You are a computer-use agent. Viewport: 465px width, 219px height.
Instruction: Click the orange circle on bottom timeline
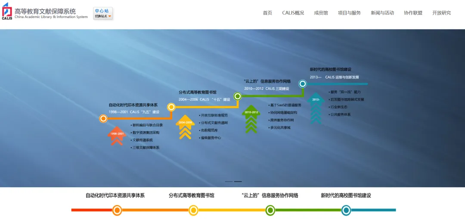(x=117, y=210)
